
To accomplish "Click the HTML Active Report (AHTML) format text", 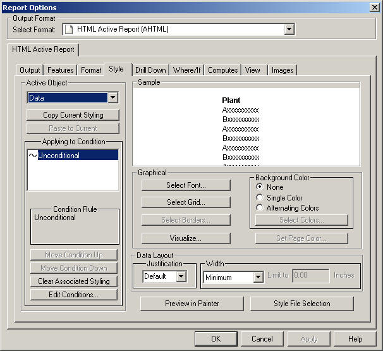I will (123, 29).
